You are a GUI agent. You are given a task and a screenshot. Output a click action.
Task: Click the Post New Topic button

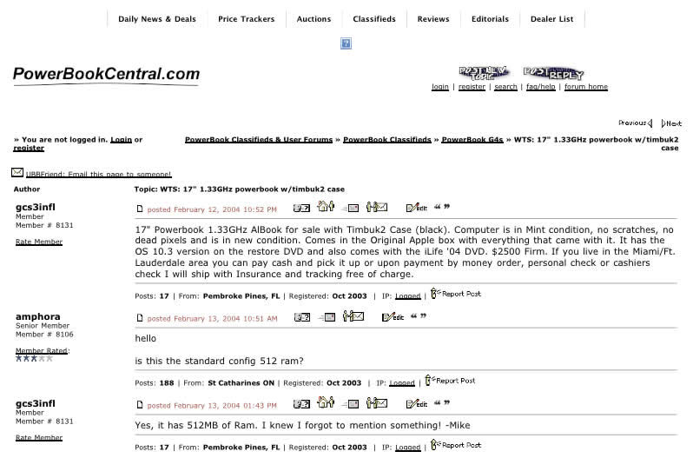[483, 72]
